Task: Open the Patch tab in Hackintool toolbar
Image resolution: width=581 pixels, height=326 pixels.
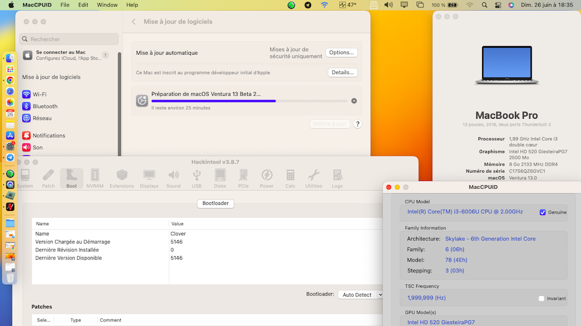Action: tap(48, 179)
